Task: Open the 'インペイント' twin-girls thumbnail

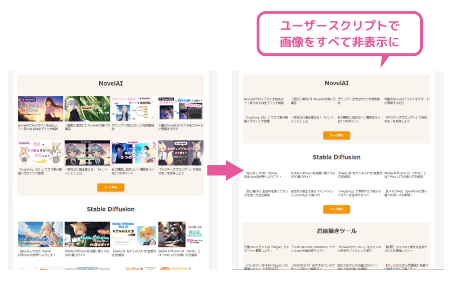Action: [x=87, y=153]
